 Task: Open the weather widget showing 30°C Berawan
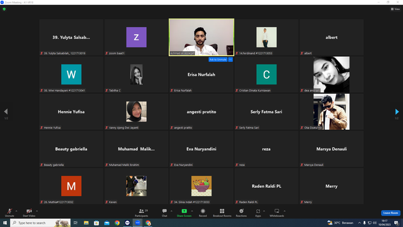point(340,223)
